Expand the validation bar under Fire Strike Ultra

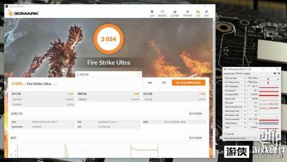(x=108, y=74)
